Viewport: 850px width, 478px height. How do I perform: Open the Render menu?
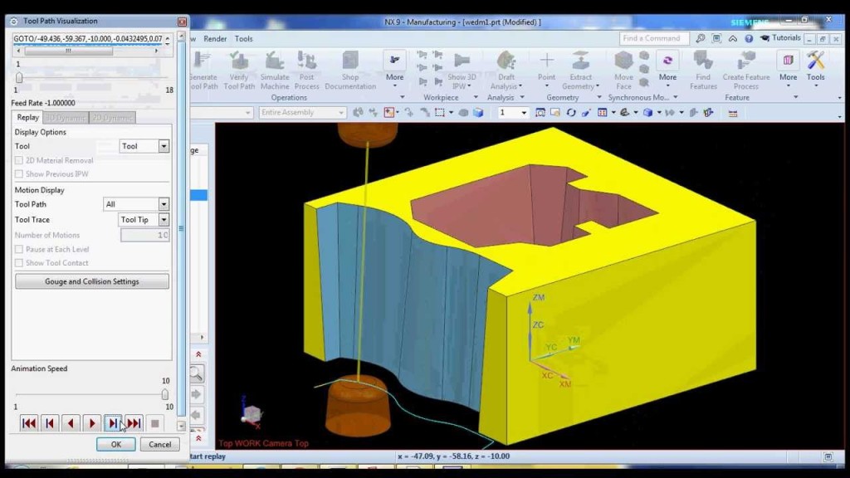coord(215,39)
